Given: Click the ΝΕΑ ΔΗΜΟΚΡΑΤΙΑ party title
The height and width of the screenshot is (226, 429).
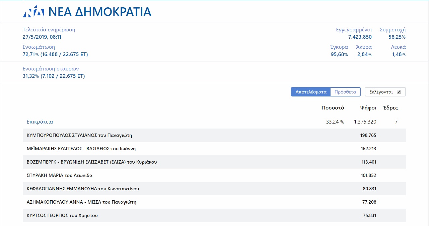Looking at the screenshot, I should [x=100, y=12].
